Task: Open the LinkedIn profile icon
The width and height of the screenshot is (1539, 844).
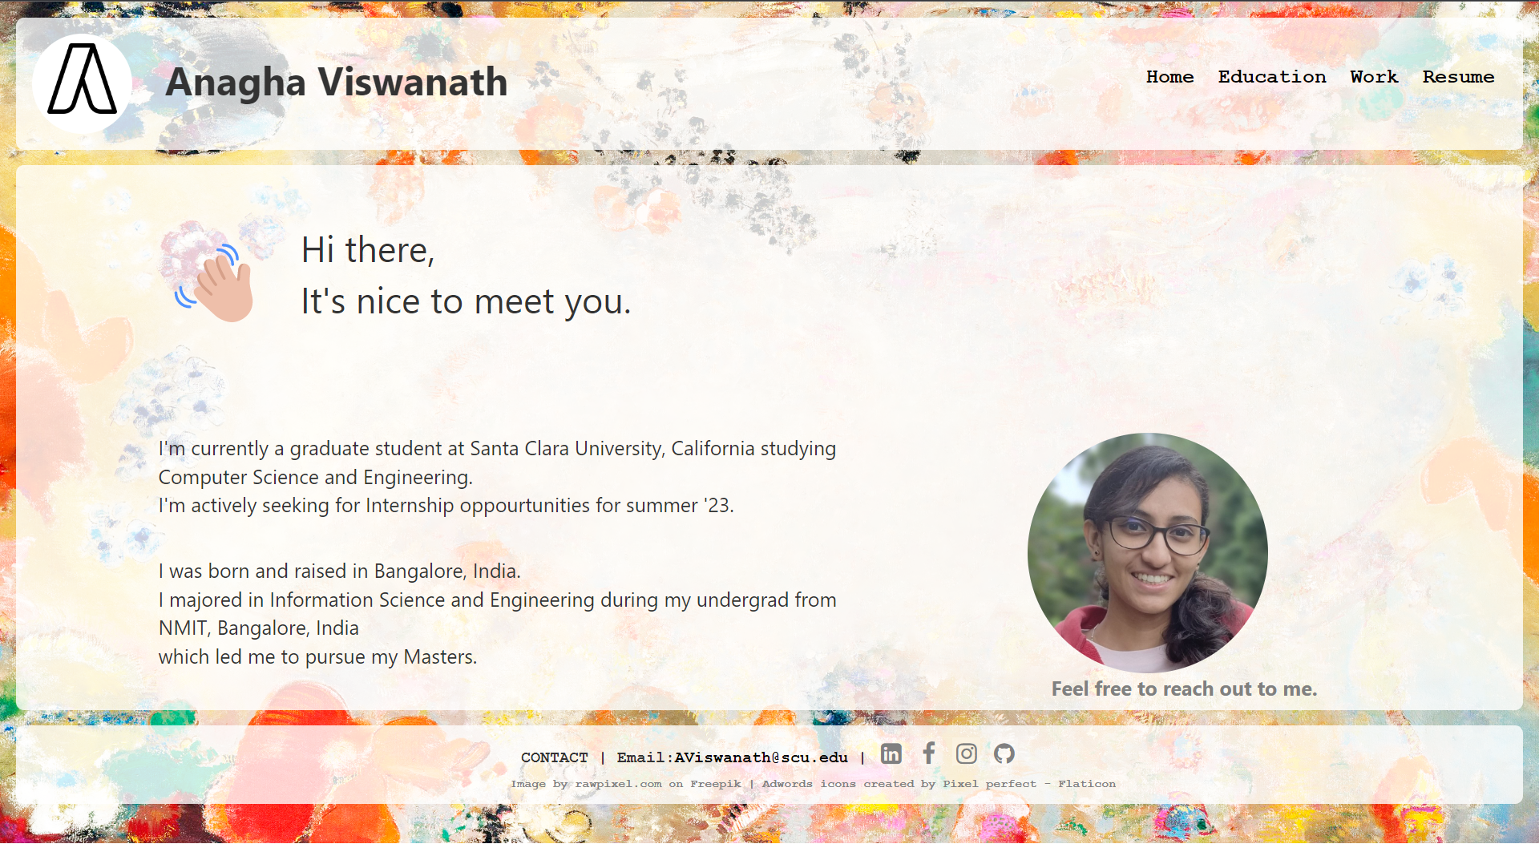Action: (891, 753)
